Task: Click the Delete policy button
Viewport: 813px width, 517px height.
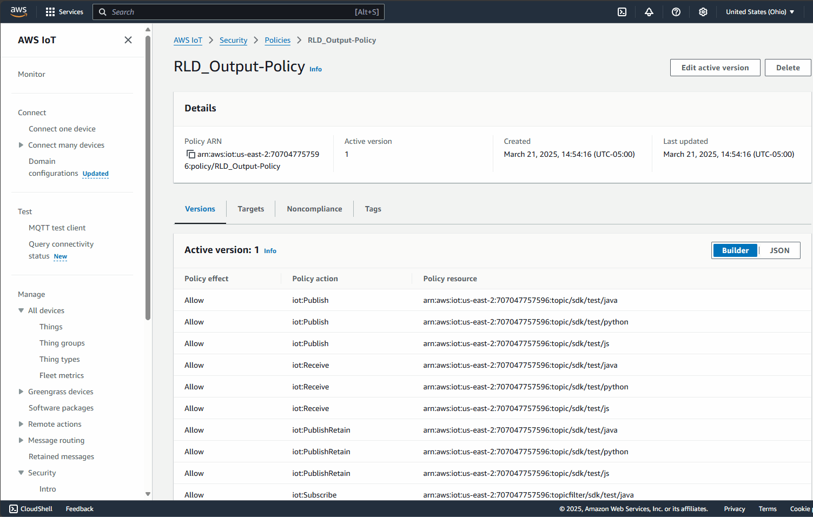Action: pos(788,68)
